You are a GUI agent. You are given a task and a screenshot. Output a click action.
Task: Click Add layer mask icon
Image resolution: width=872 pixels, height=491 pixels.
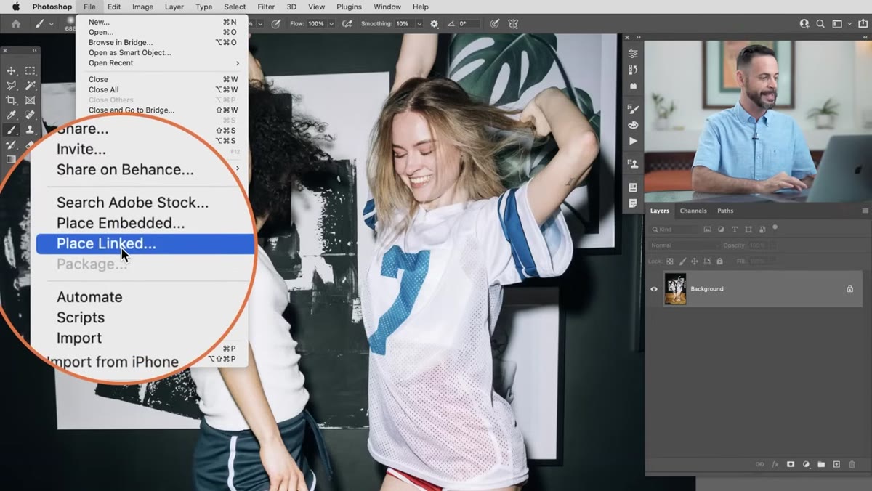(x=791, y=464)
